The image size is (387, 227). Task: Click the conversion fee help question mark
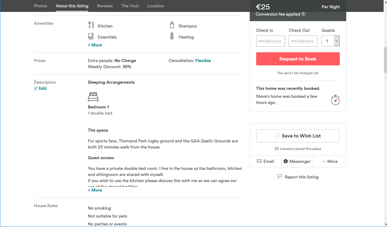pyautogui.click(x=303, y=14)
